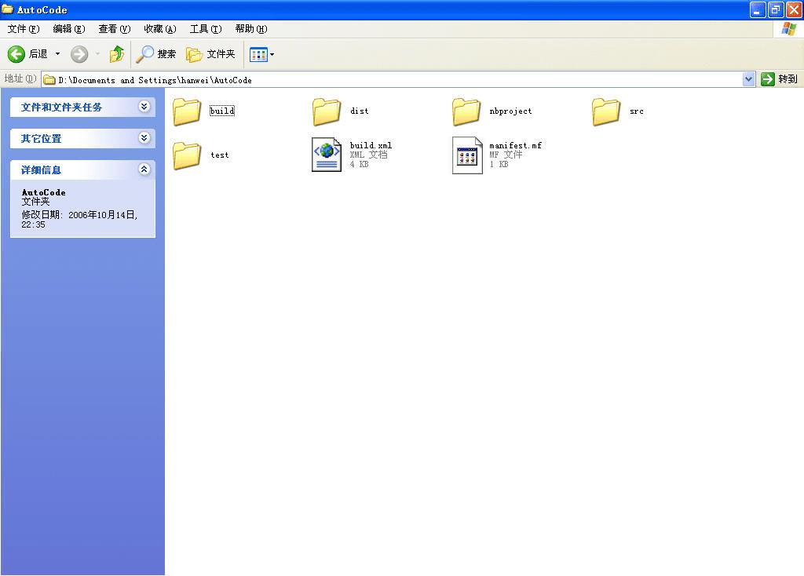Screen dimensions: 804x576
Task: Restore down the AutoCode window
Action: coord(775,9)
